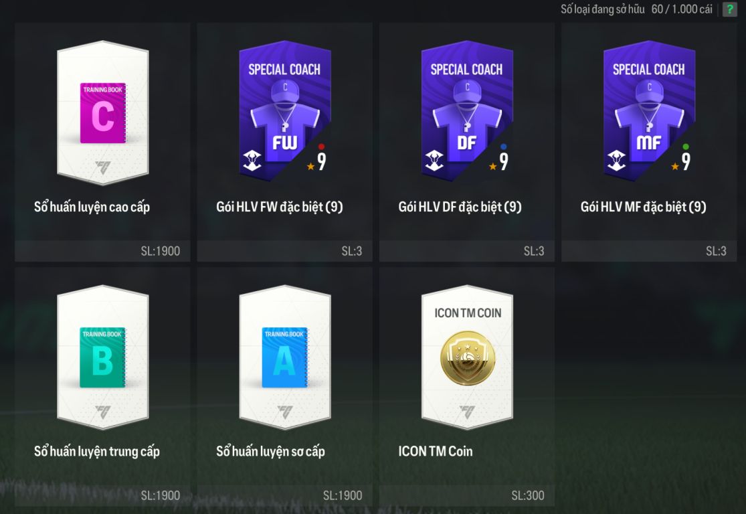Click 'Sổ huấn luyện trung cấp' item name

[96, 451]
